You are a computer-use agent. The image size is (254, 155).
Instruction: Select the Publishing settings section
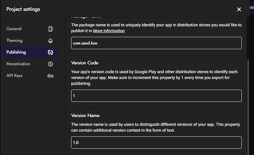(30, 52)
